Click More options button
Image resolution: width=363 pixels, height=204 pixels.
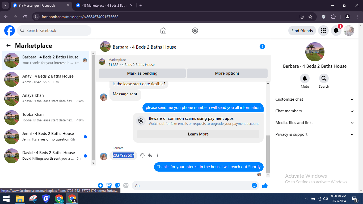pyautogui.click(x=227, y=73)
